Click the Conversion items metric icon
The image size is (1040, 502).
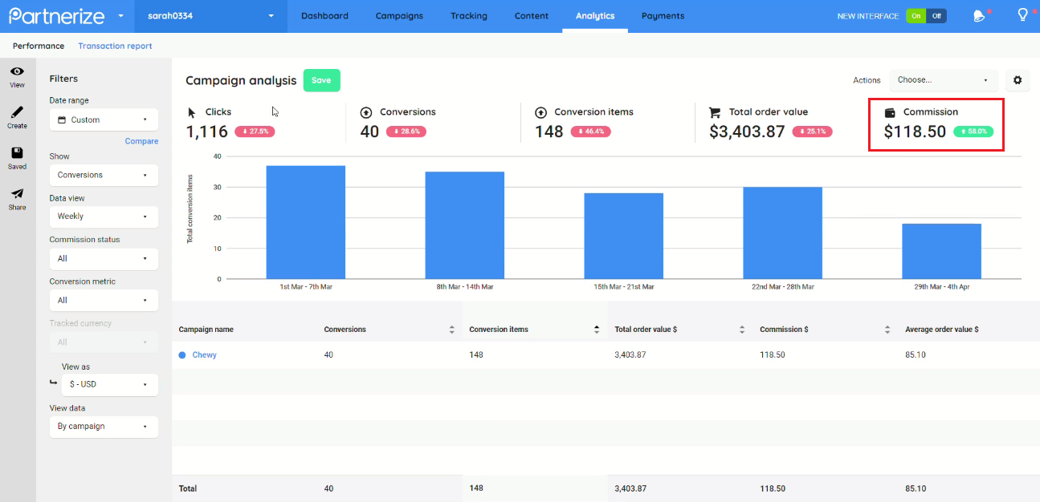541,112
